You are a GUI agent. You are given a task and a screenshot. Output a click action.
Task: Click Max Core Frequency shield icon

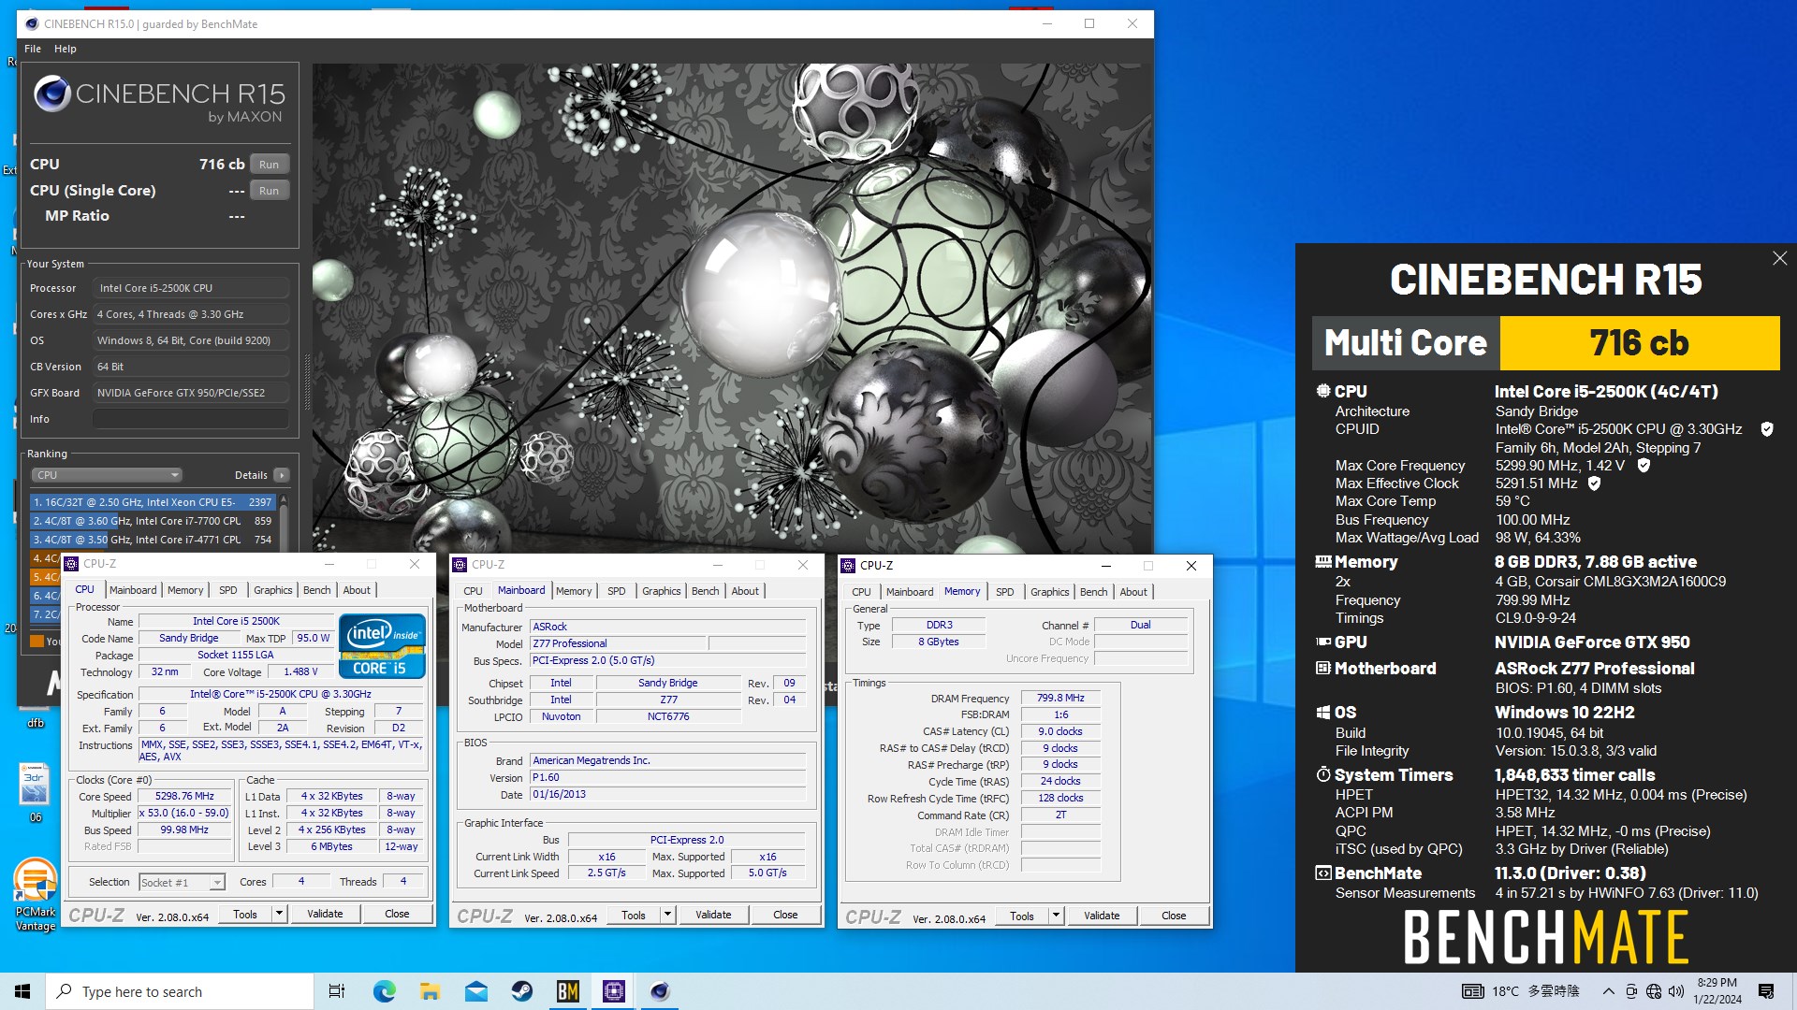click(x=1644, y=465)
